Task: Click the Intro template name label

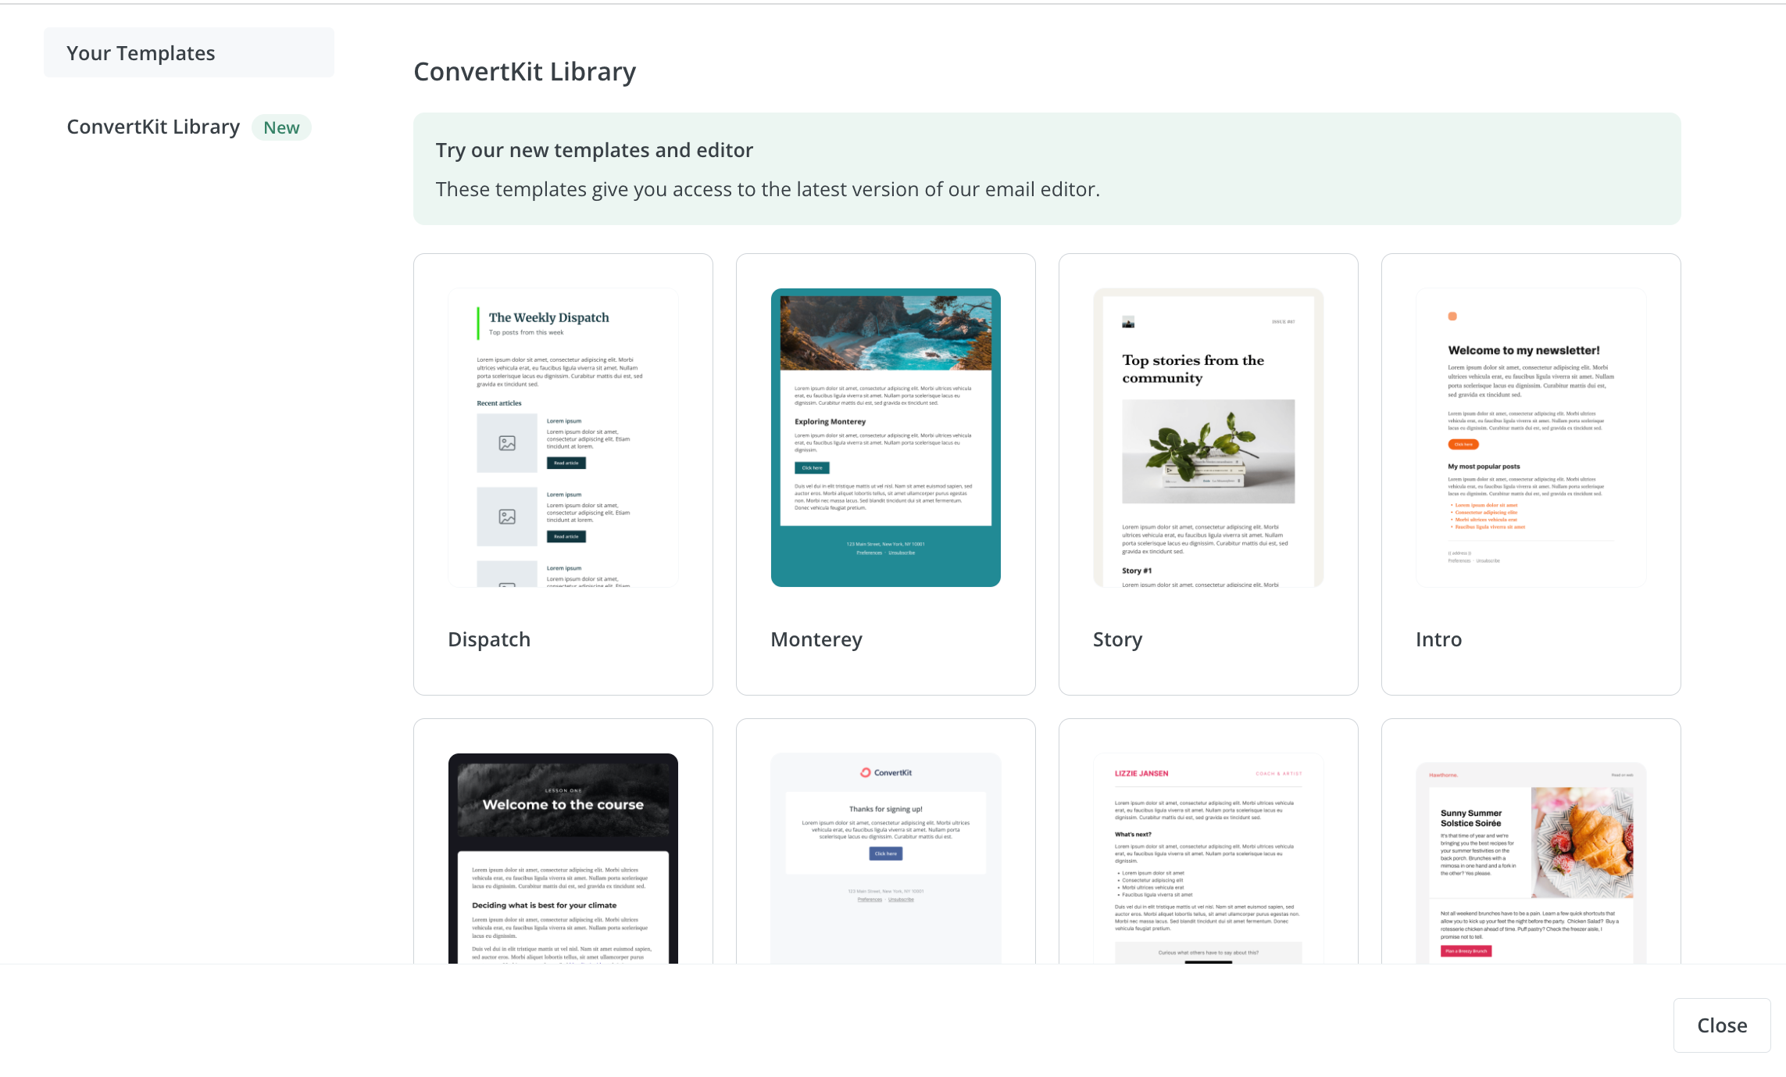Action: (x=1438, y=639)
